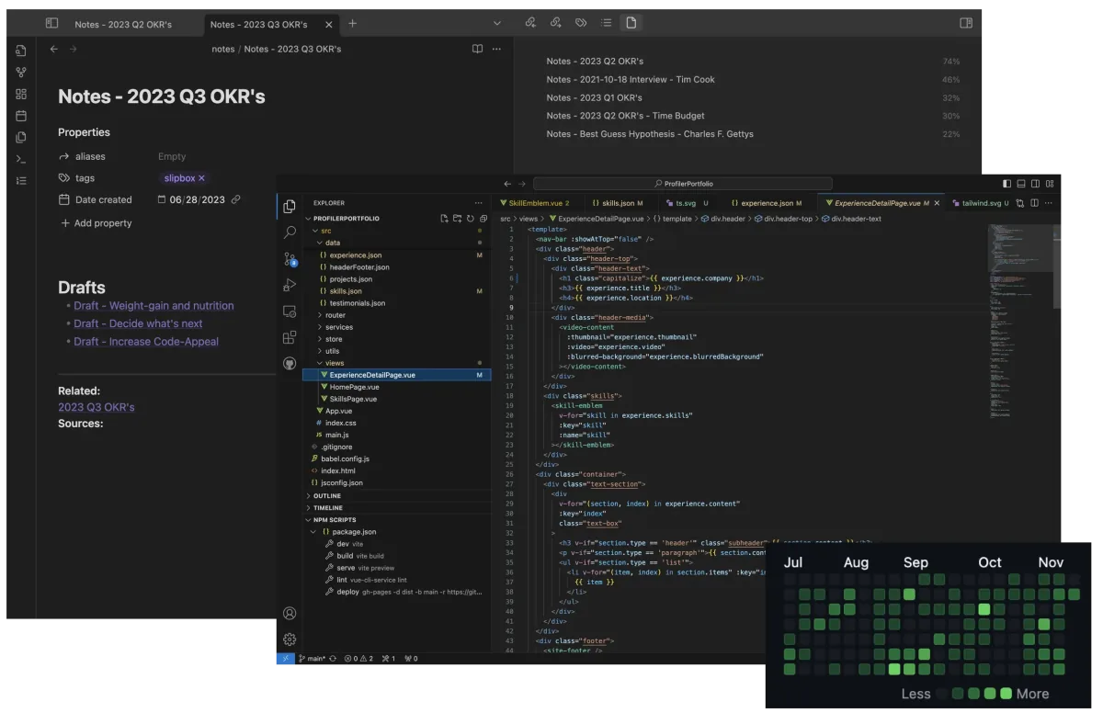The image size is (1103, 713).
Task: Open the calendar icon in Obsidian ribbon
Action: click(21, 116)
